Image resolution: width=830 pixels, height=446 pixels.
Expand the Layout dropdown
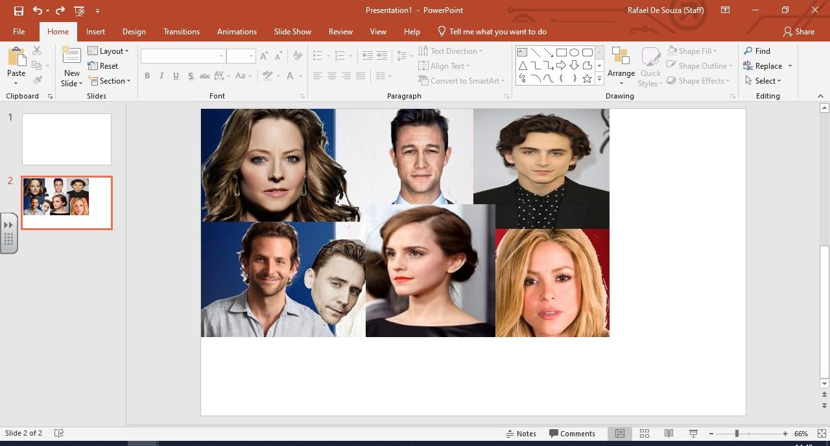[108, 51]
